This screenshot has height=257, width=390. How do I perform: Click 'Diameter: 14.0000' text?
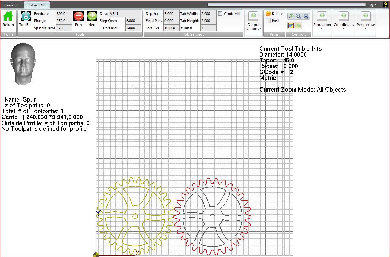point(283,55)
